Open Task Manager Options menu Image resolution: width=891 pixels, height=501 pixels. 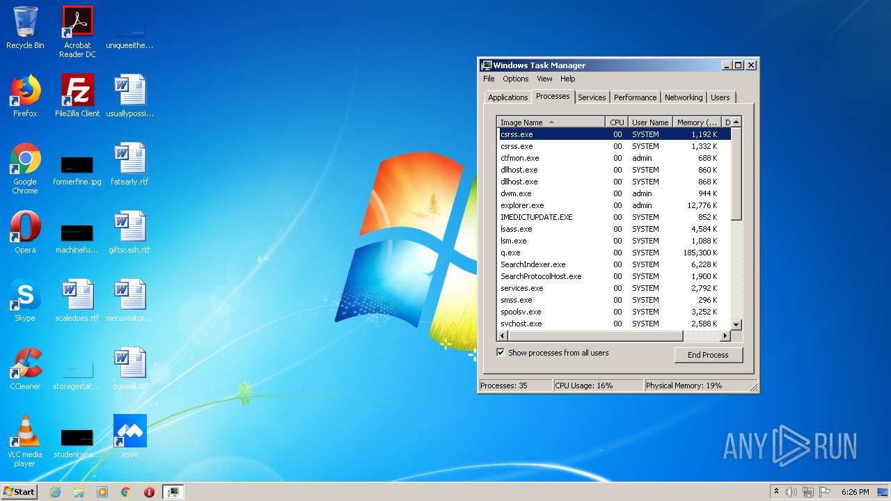[x=516, y=79]
